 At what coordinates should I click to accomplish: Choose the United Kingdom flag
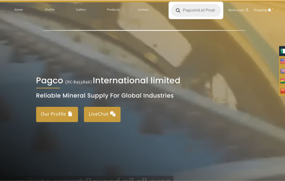tap(283, 71)
